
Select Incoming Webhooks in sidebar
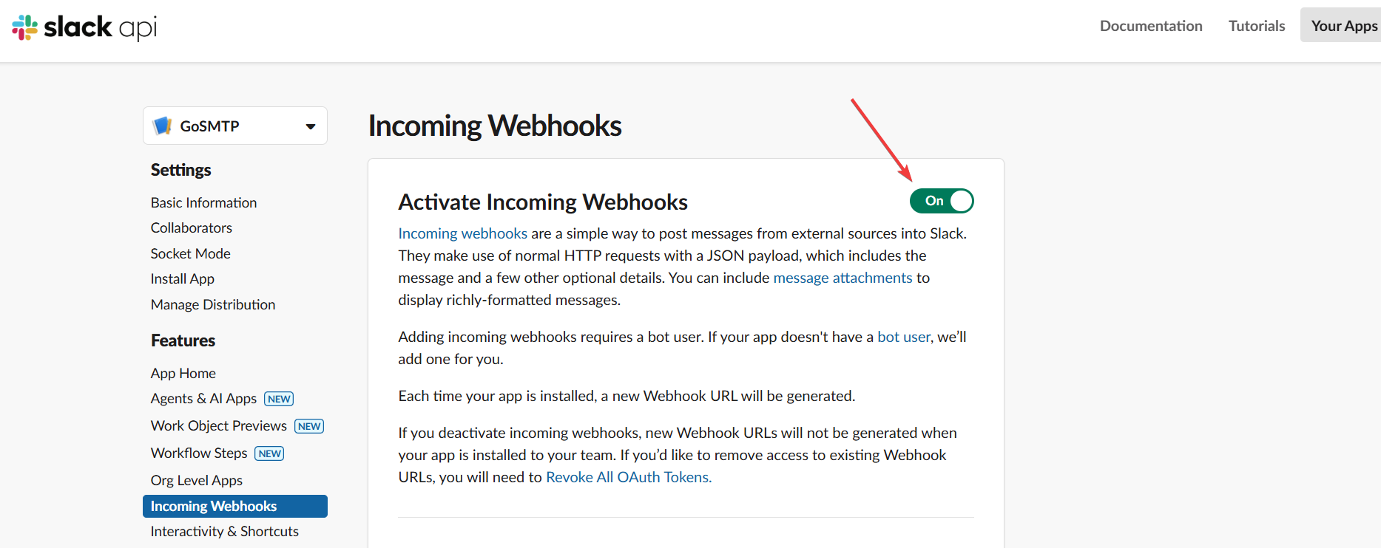tap(235, 506)
